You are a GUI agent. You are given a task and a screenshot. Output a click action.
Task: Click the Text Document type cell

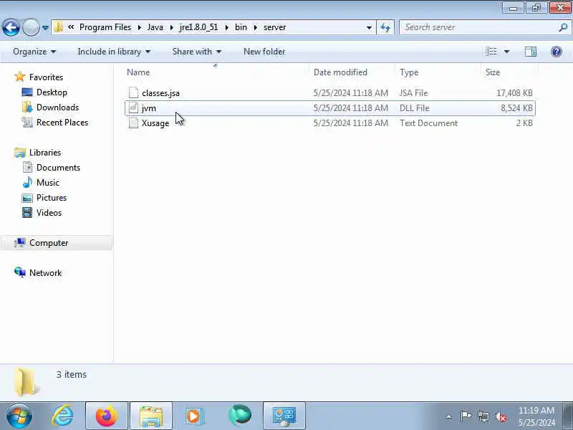point(428,123)
